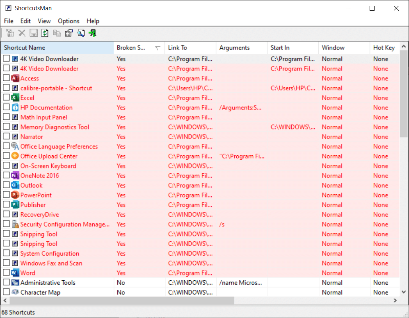Click "No" in the Character Map row
The height and width of the screenshot is (318, 409).
pyautogui.click(x=121, y=292)
